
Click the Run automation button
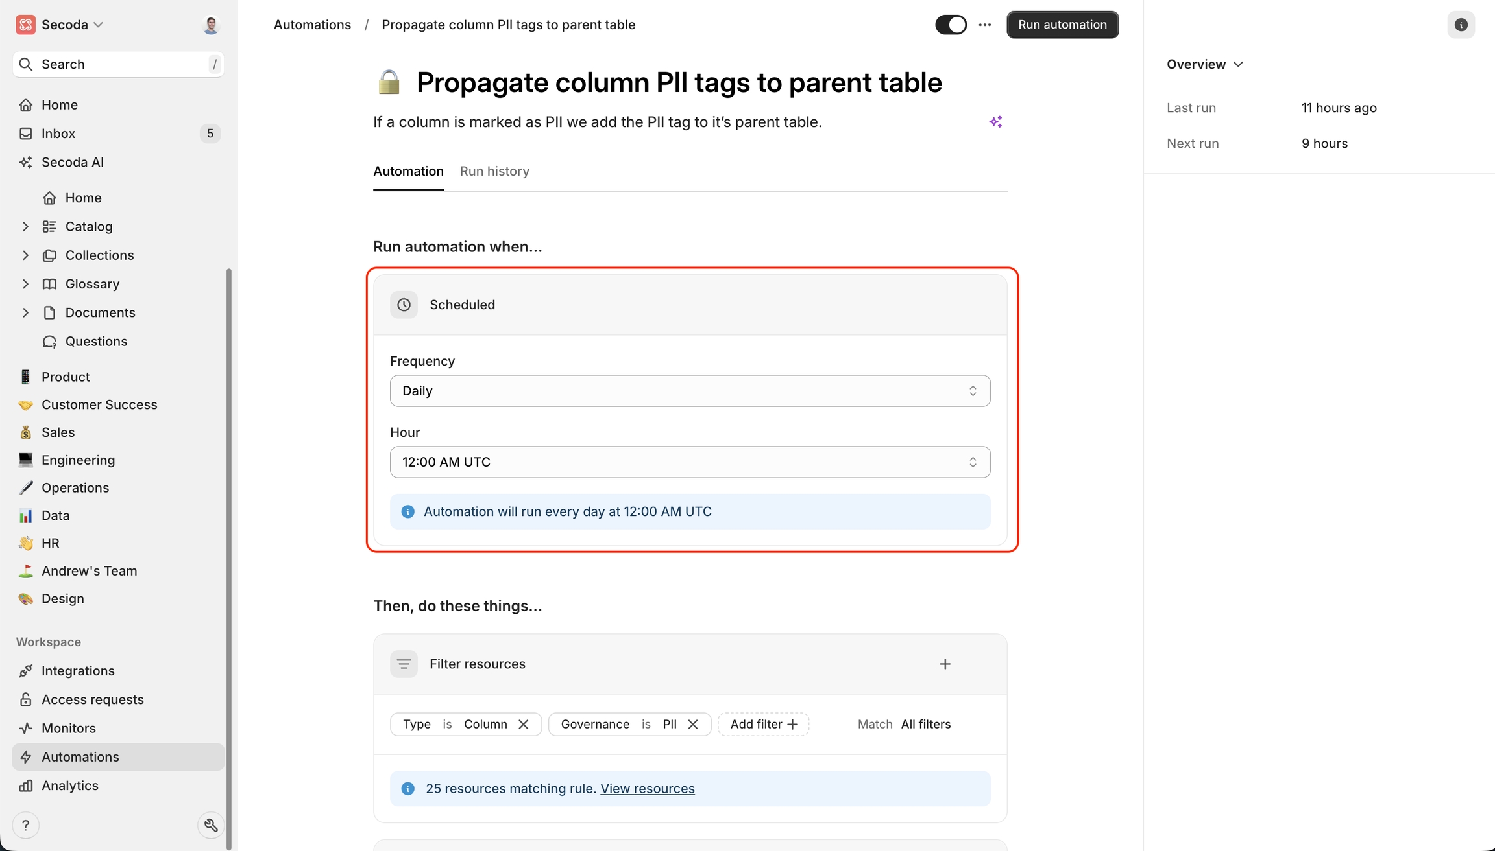point(1062,25)
